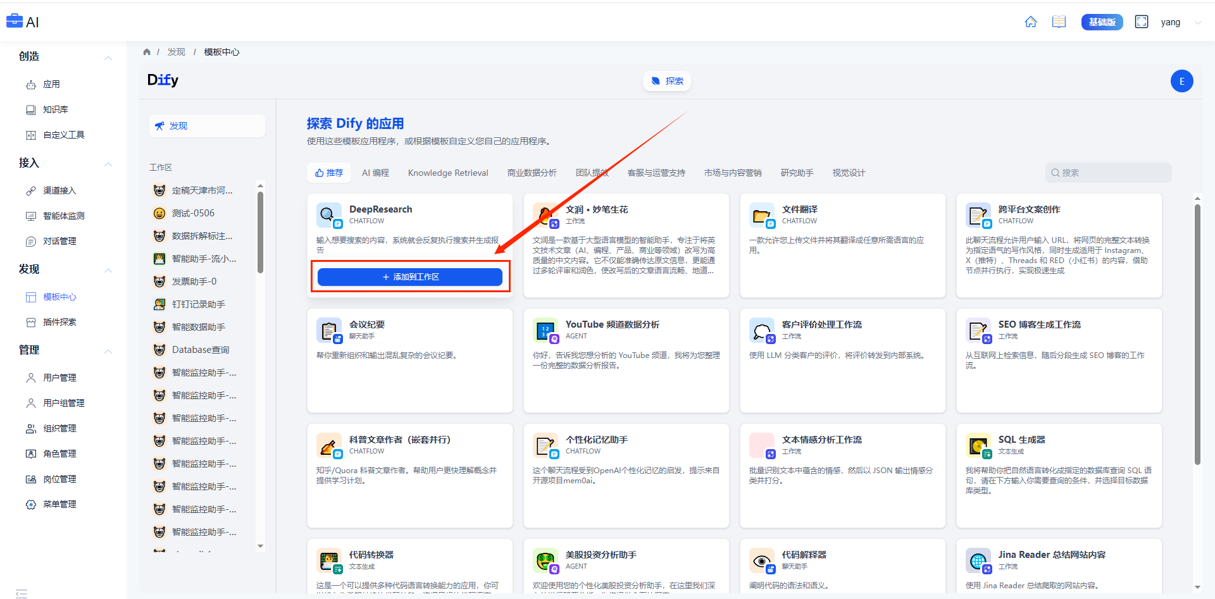Screen dimensions: 1215x599
Task: Open 菜单管理 sidebar item
Action: [x=59, y=504]
